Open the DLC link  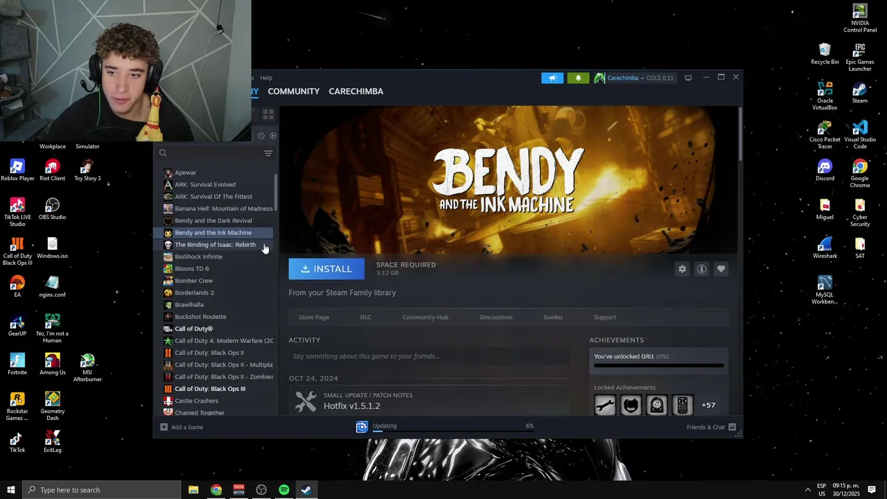pyautogui.click(x=366, y=317)
